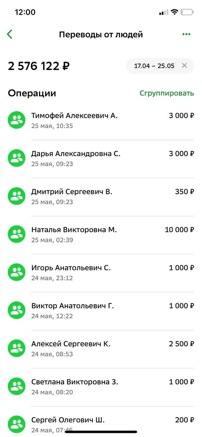Select the transfer from Алексей Сергеевич К.
202x437 pixels.
(x=101, y=348)
